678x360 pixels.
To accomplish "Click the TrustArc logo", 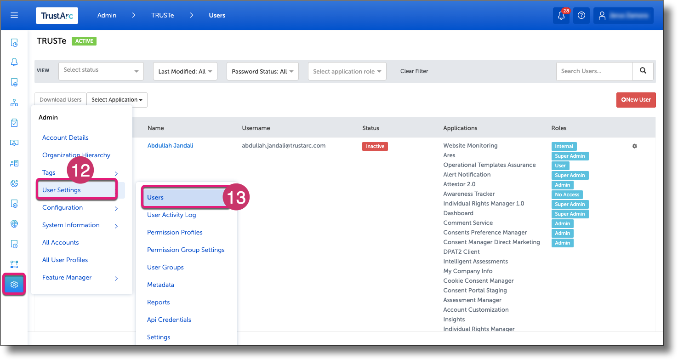I will tap(57, 15).
